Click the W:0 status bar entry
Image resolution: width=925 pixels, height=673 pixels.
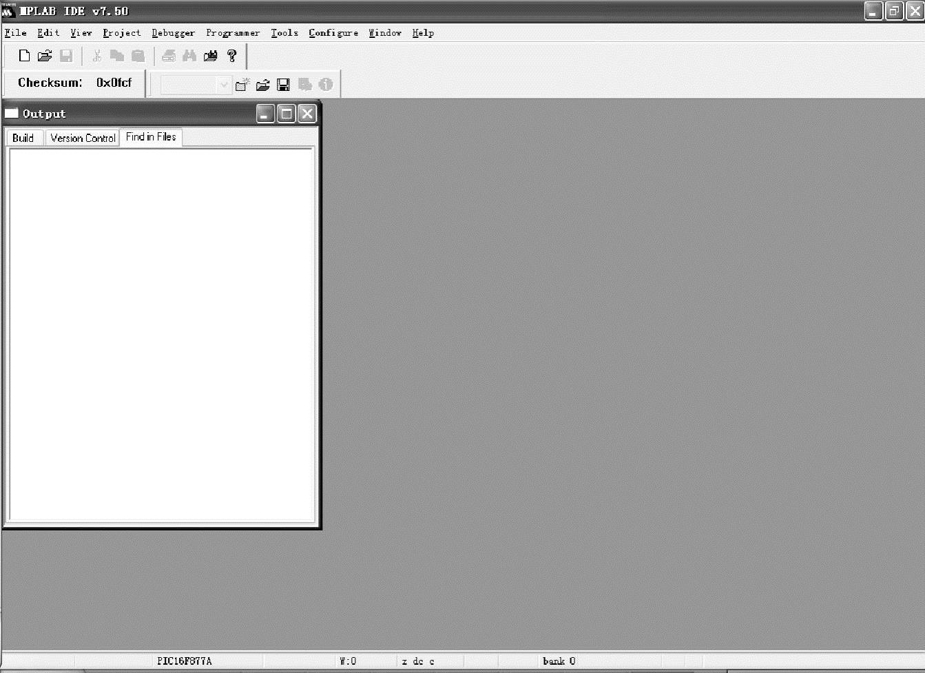[x=348, y=661]
